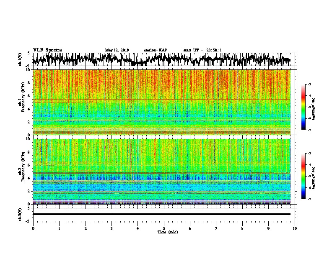The image size is (332, 256).
Task: Click the "VLF Spectra" plot title
Action: point(47,50)
